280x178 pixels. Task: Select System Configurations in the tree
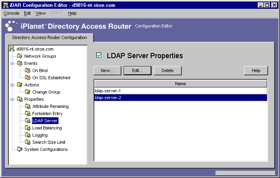tap(46, 149)
